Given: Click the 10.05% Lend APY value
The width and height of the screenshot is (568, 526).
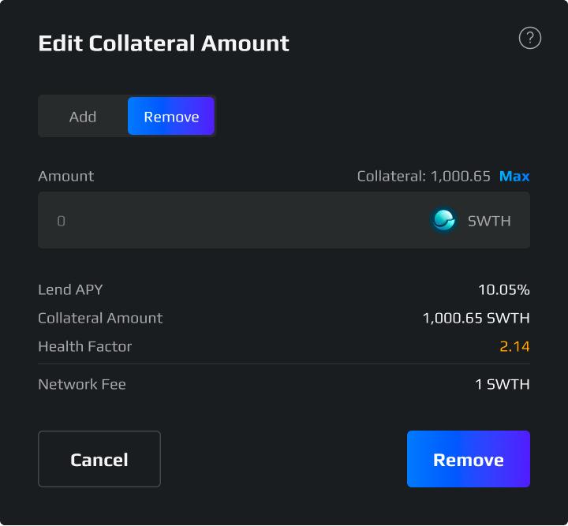Looking at the screenshot, I should coord(503,289).
